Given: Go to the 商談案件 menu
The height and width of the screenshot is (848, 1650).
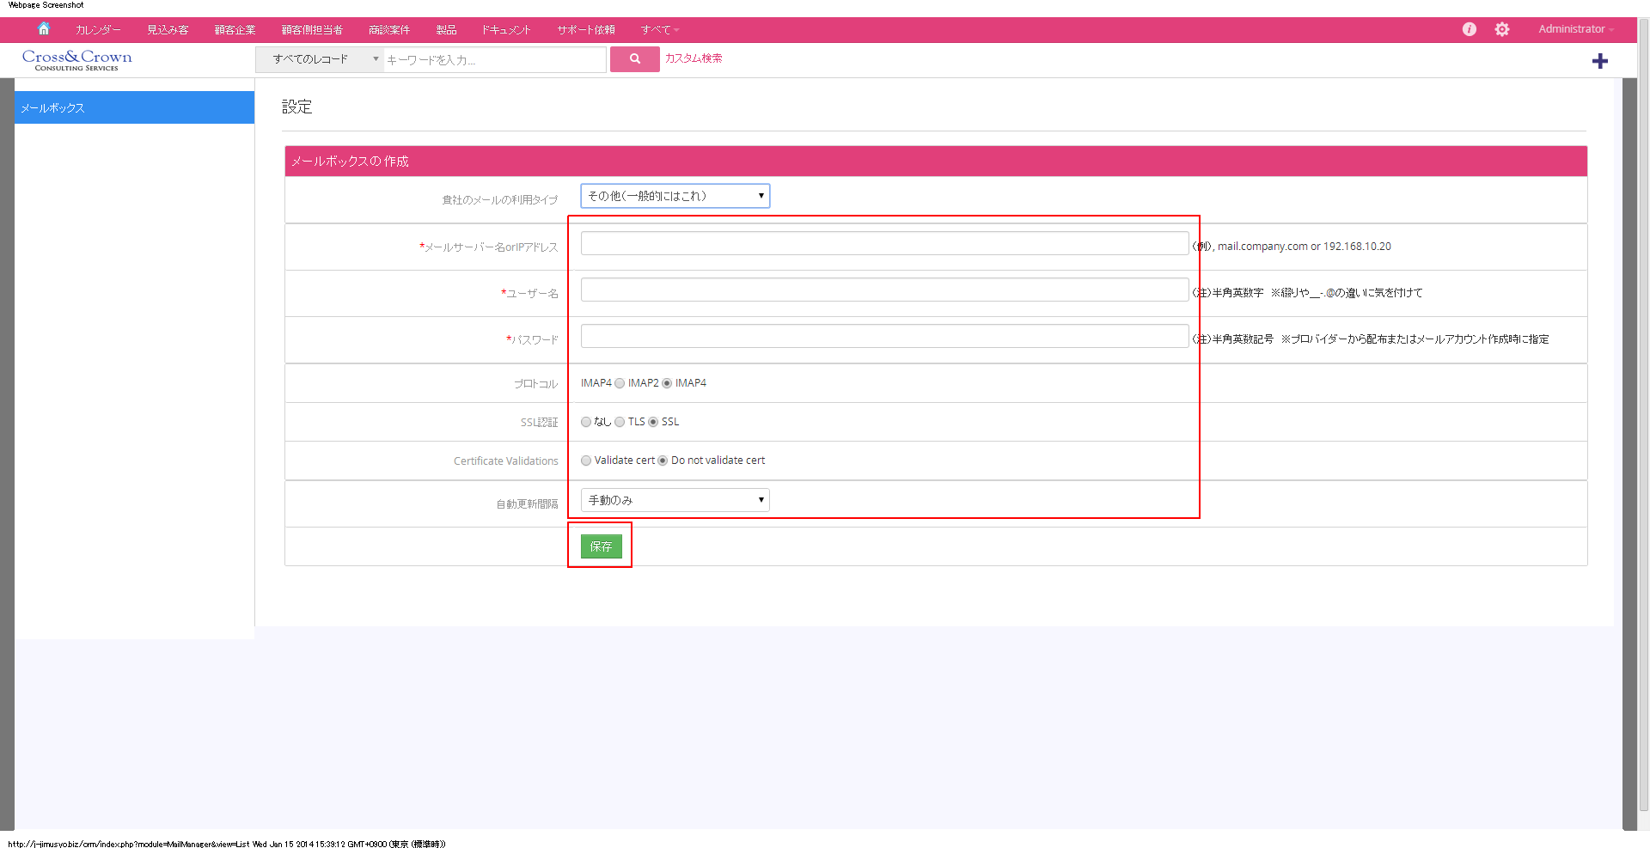Looking at the screenshot, I should tap(388, 30).
